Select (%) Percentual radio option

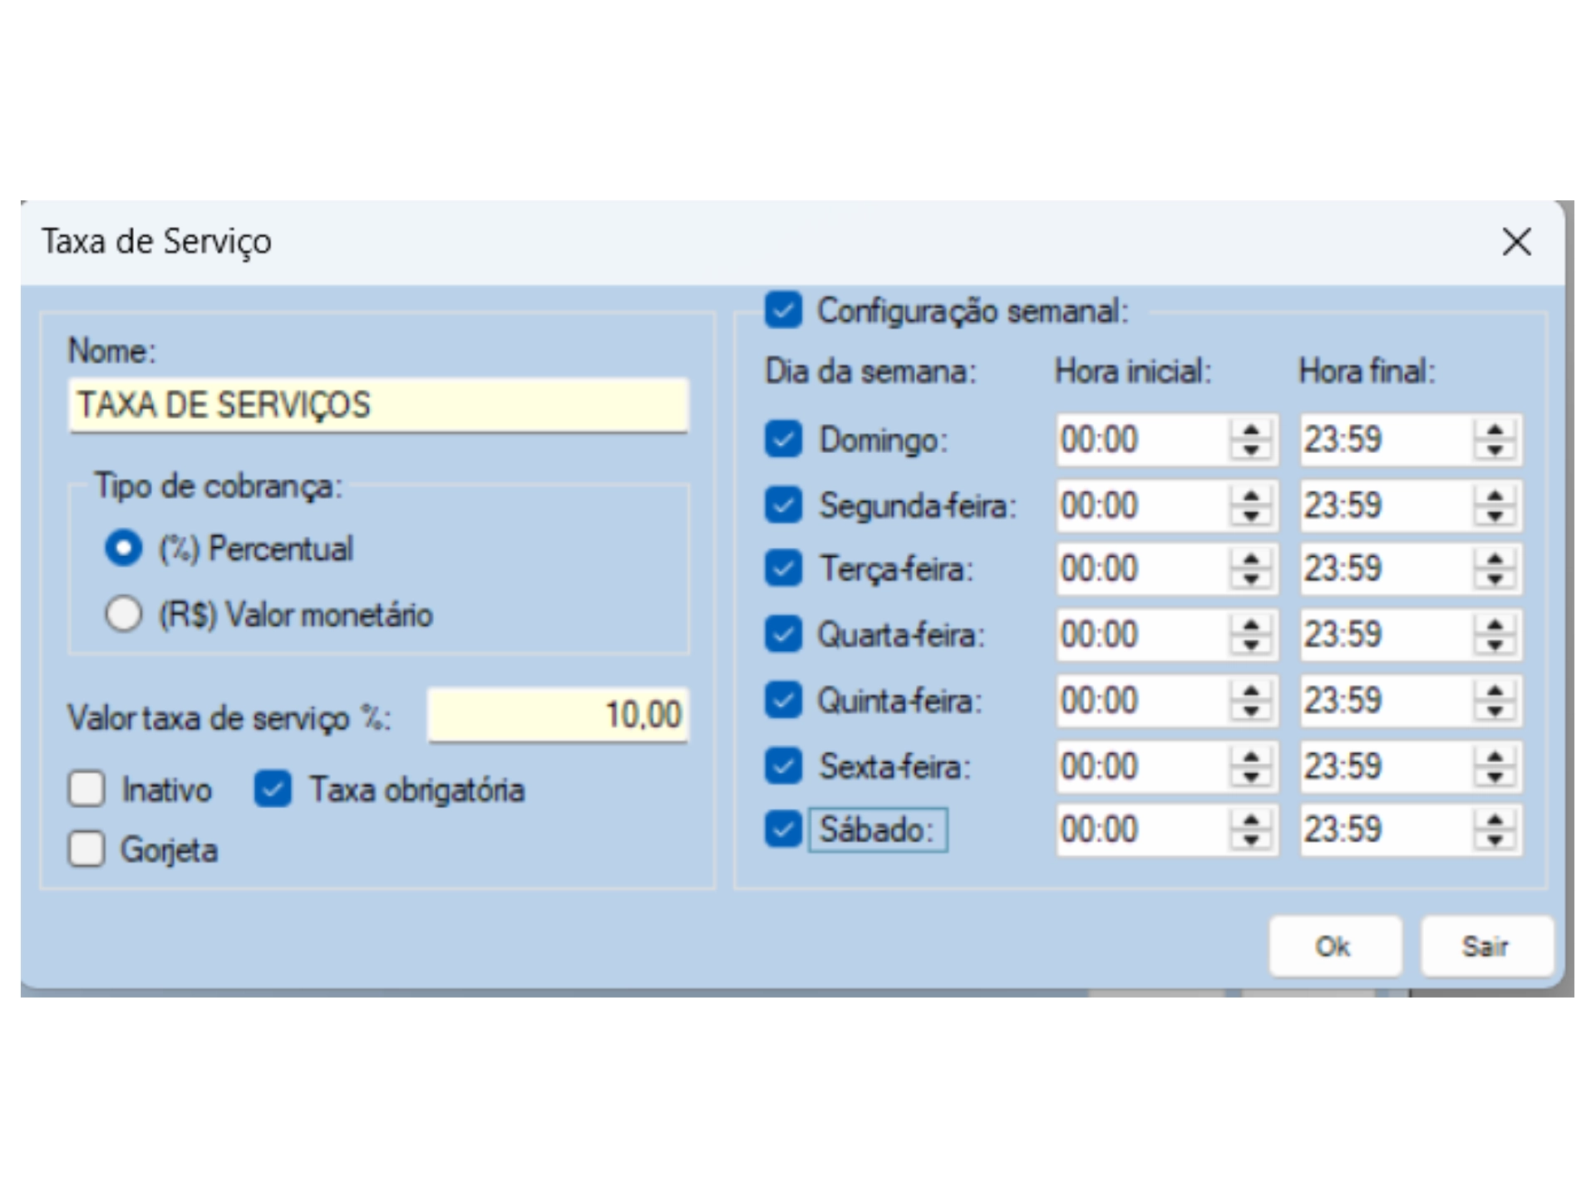[124, 549]
